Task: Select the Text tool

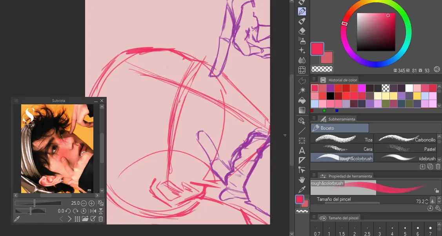Action: pos(302,150)
